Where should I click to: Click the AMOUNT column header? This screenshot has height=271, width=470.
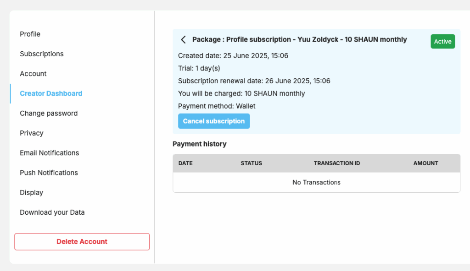[x=425, y=163]
